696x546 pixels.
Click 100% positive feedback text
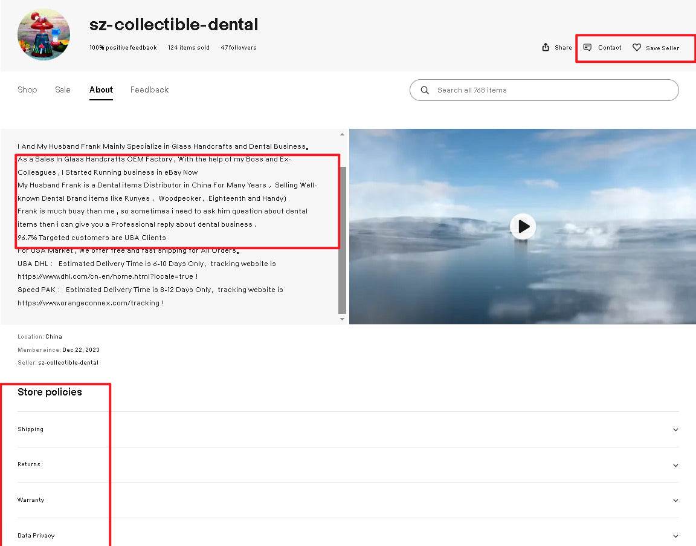[x=123, y=48]
